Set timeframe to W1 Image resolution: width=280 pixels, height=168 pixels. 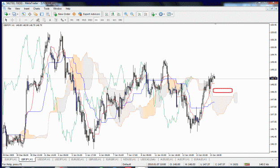point(115,20)
